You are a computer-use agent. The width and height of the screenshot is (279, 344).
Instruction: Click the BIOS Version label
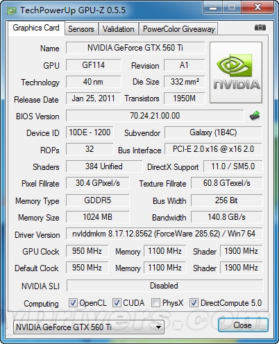[x=37, y=117]
